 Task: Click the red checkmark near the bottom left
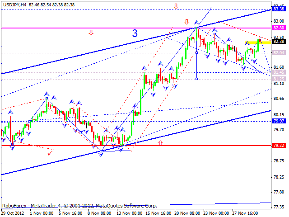coord(49,154)
